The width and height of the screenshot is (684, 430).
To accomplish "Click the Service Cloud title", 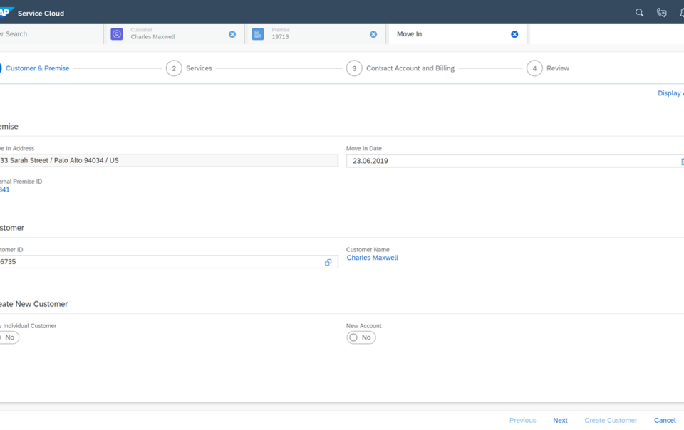I will tap(41, 13).
